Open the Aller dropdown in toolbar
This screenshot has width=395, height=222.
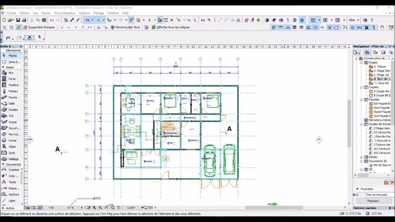click(x=354, y=20)
